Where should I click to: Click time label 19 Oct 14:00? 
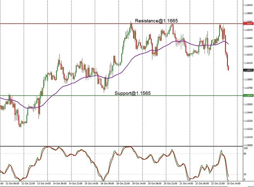tap(139, 184)
